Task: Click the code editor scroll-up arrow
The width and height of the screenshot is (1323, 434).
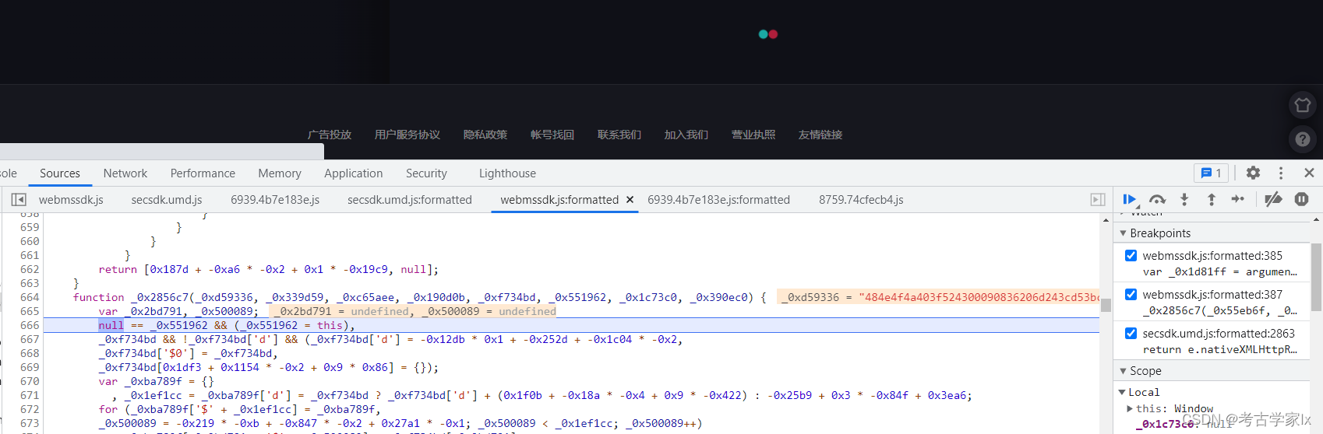Action: (1106, 219)
